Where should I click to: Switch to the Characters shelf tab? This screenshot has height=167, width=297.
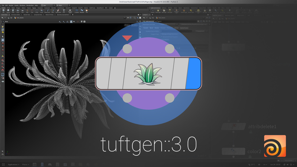pos(40,8)
